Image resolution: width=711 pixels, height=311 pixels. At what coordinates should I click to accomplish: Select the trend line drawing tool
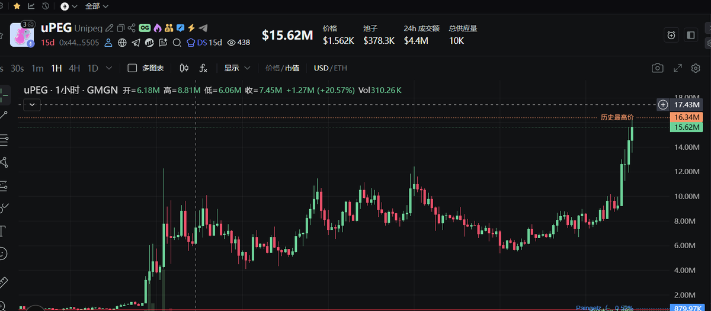pyautogui.click(x=3, y=115)
